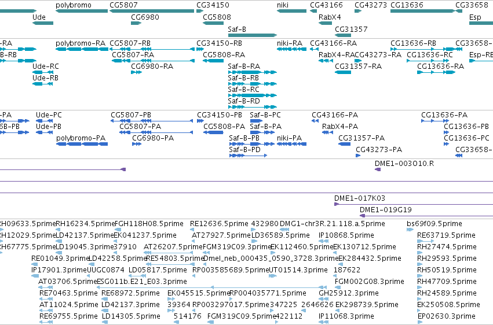The width and height of the screenshot is (493, 325).
Task: Select the CG5808 gene label
Action: pyautogui.click(x=217, y=17)
